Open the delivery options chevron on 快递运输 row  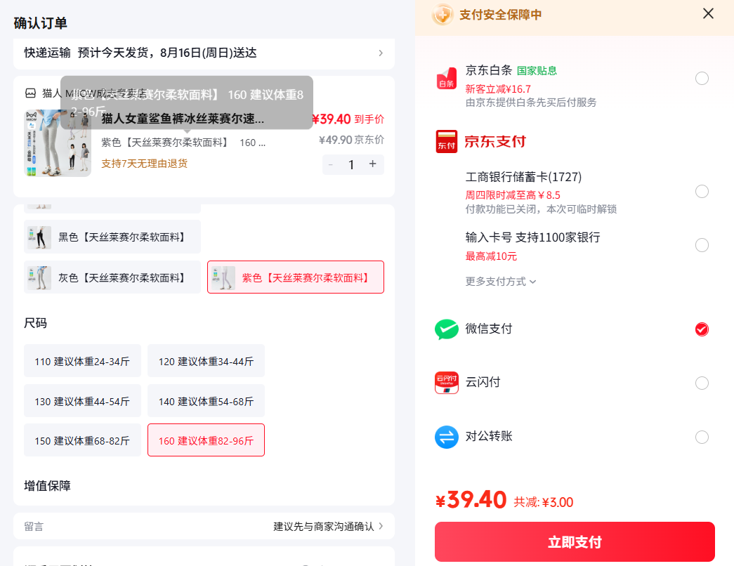click(381, 53)
